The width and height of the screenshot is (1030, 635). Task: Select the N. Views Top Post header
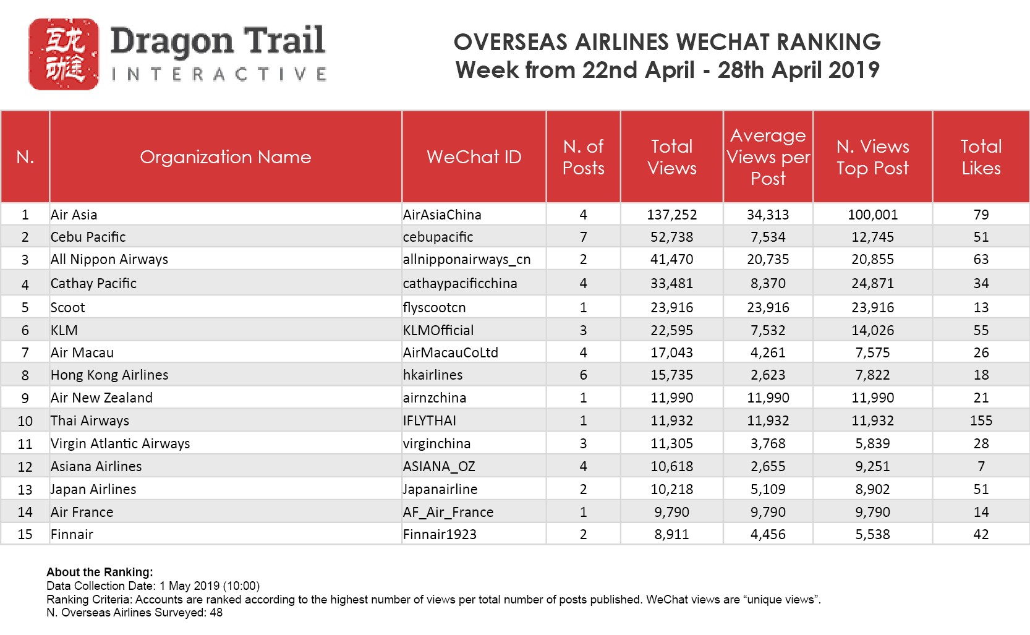tap(872, 157)
